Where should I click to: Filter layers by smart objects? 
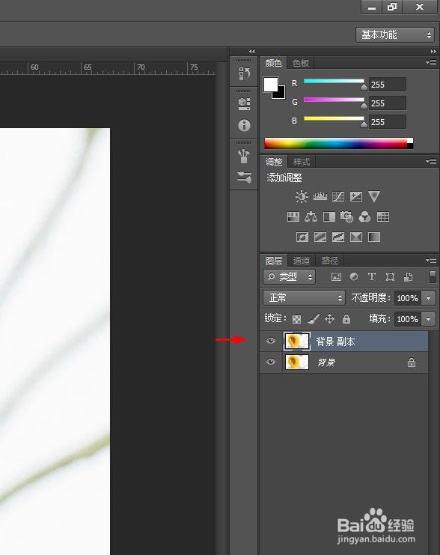click(x=408, y=277)
